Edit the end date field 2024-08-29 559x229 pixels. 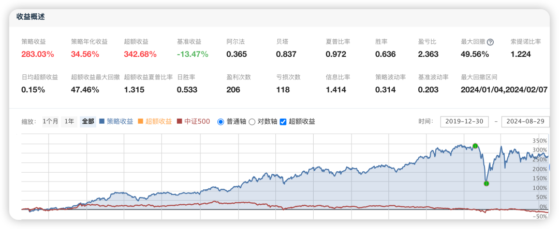pyautogui.click(x=525, y=121)
